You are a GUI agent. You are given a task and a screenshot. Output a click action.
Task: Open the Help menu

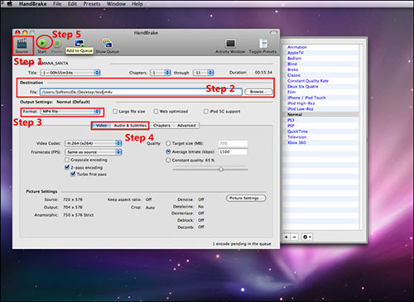tap(137, 4)
